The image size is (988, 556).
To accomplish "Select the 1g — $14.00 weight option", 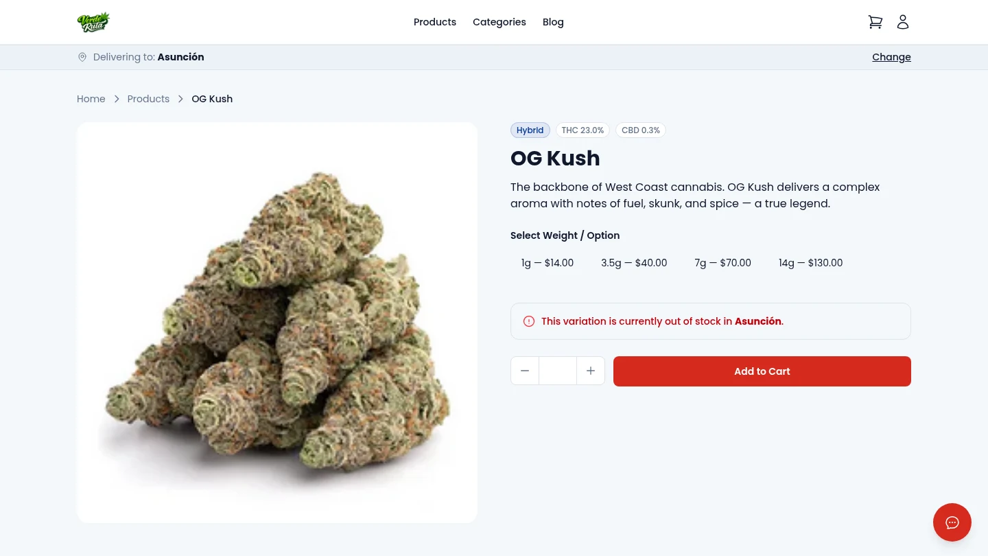I will [548, 263].
